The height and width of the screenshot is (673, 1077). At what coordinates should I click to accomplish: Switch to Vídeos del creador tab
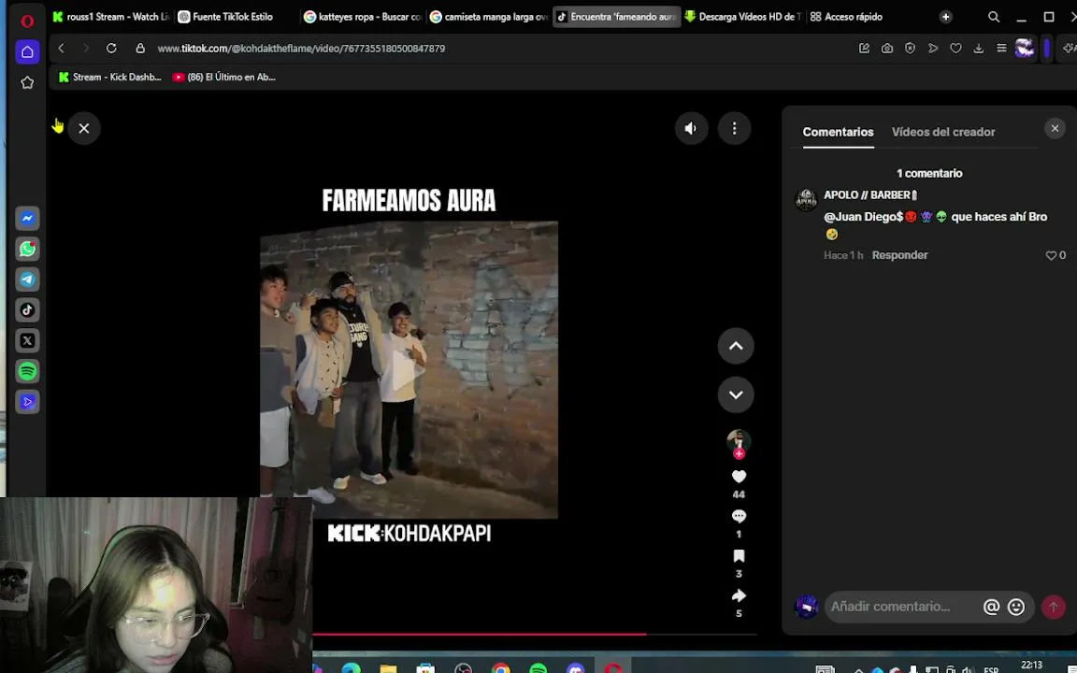[943, 132]
